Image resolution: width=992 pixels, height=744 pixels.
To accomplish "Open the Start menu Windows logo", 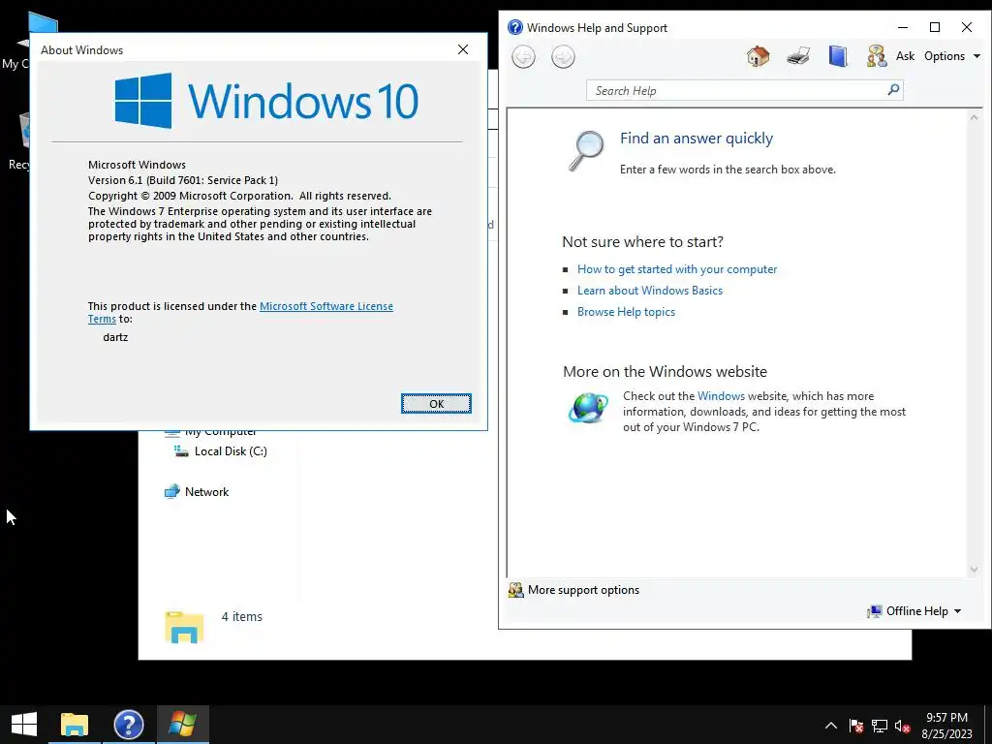I will click(x=24, y=725).
